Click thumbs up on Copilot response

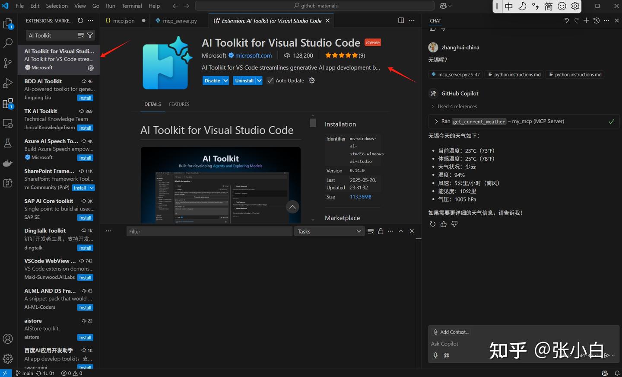point(444,224)
